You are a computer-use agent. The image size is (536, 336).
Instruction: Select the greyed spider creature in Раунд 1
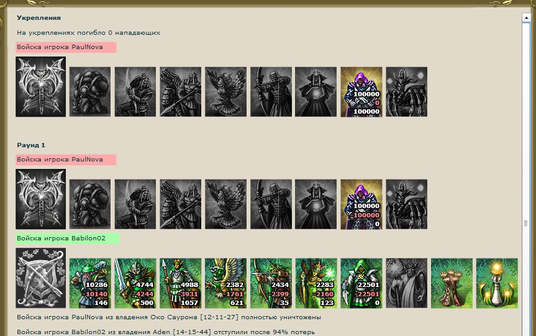click(406, 204)
